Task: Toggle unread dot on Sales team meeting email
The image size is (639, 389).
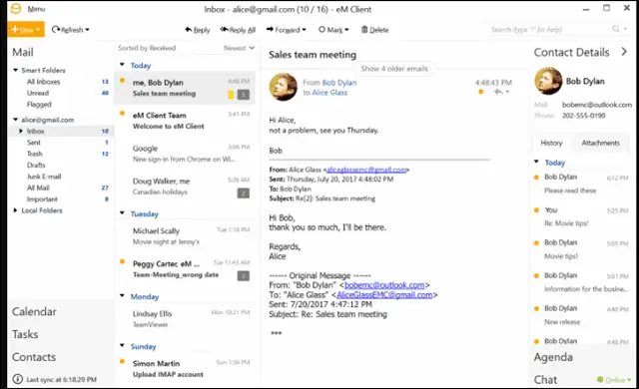Action: pos(122,80)
